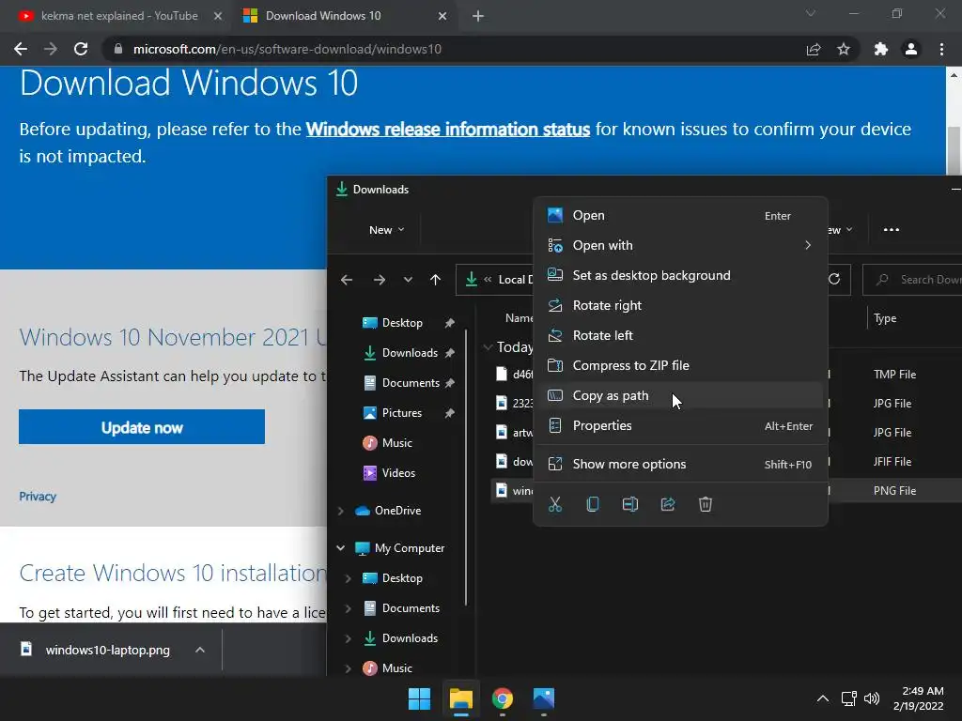
Task: Click the Delete trash icon in context menu
Action: click(705, 504)
